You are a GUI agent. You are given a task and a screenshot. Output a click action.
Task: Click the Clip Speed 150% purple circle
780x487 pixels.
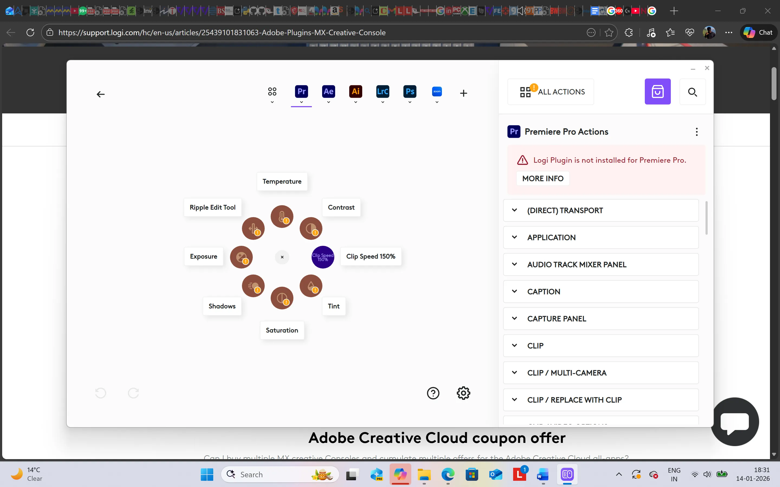(x=323, y=257)
